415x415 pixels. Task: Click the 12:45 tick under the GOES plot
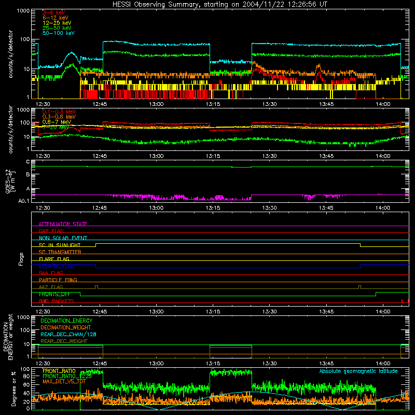(x=100, y=208)
